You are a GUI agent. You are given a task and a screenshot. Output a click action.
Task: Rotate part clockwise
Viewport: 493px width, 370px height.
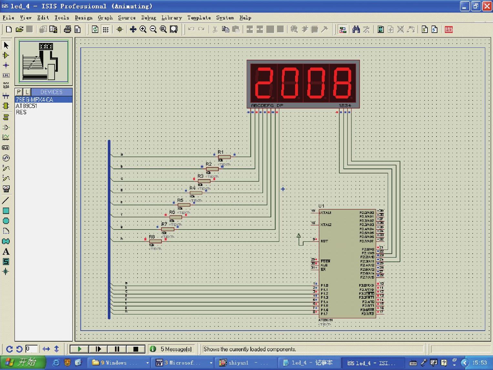point(9,349)
